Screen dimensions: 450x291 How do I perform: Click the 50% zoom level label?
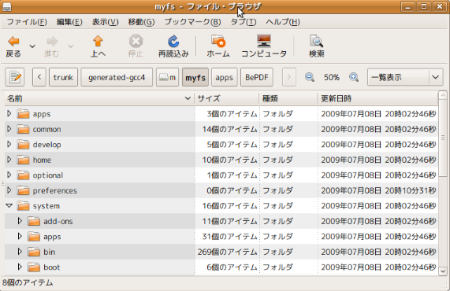332,77
